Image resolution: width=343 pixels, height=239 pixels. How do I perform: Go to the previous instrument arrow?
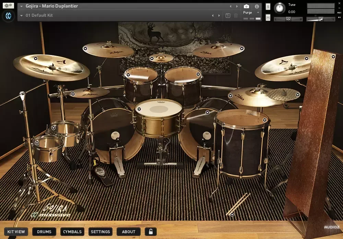pyautogui.click(x=230, y=6)
